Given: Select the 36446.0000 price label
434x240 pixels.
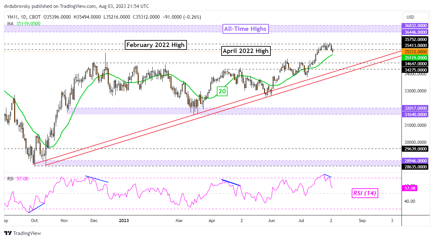Looking at the screenshot, I should point(415,32).
